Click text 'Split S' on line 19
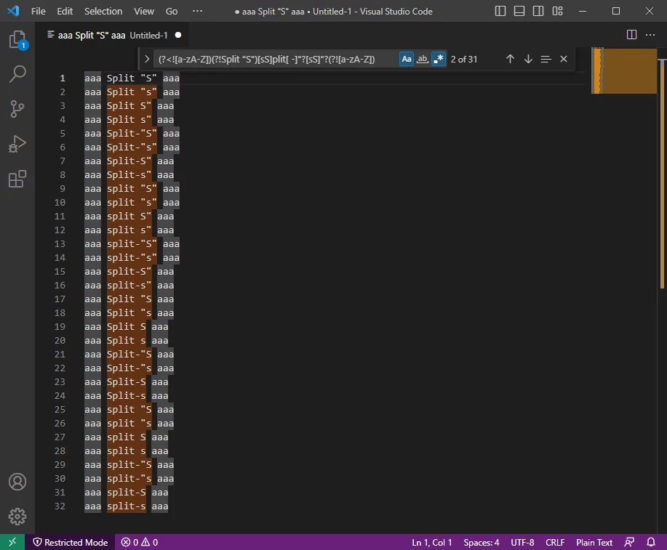 pyautogui.click(x=127, y=327)
